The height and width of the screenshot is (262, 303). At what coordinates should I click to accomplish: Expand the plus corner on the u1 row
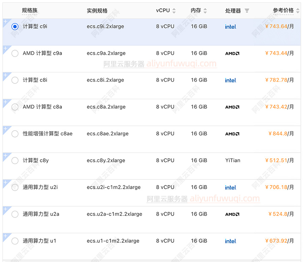(5, 236)
